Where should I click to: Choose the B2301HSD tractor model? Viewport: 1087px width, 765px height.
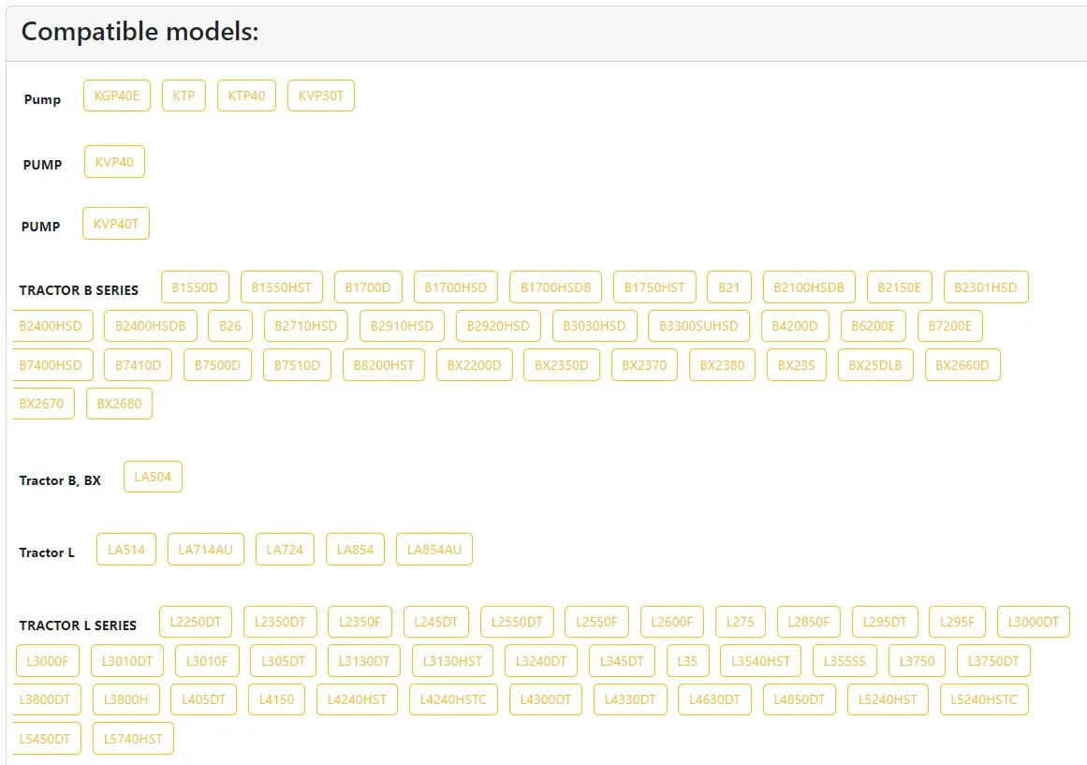[986, 287]
